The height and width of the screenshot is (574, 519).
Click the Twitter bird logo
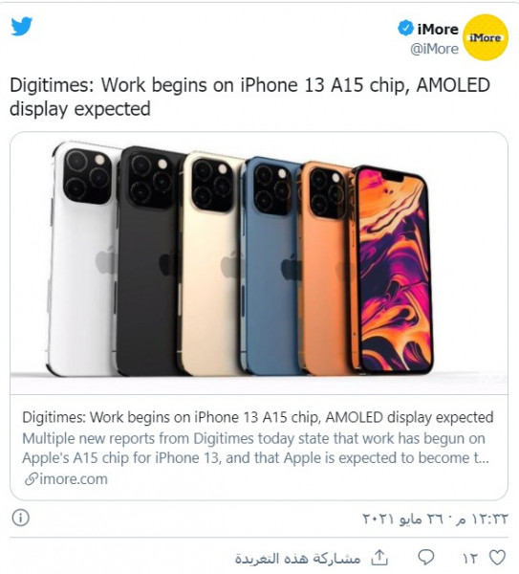coord(22,27)
